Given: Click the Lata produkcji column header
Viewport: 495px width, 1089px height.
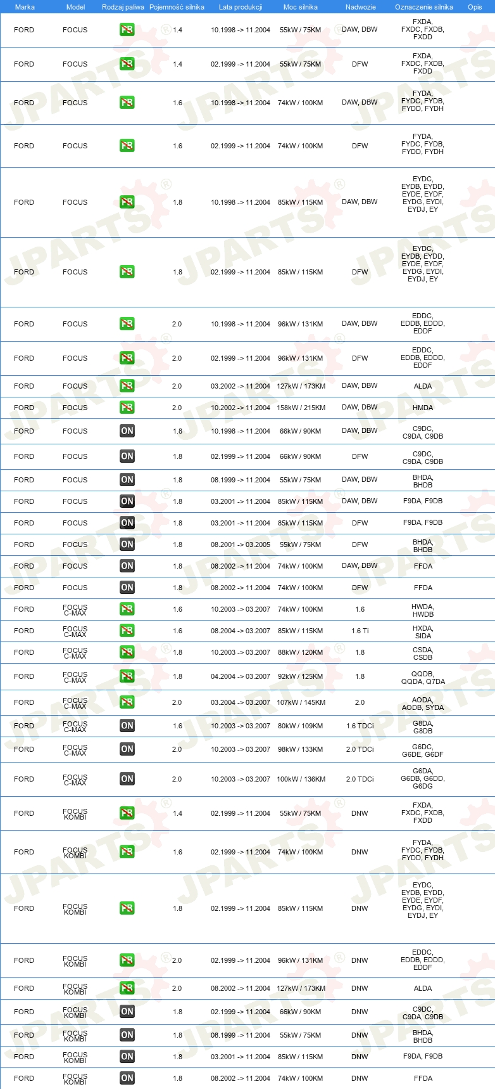Looking at the screenshot, I should pos(241,7).
